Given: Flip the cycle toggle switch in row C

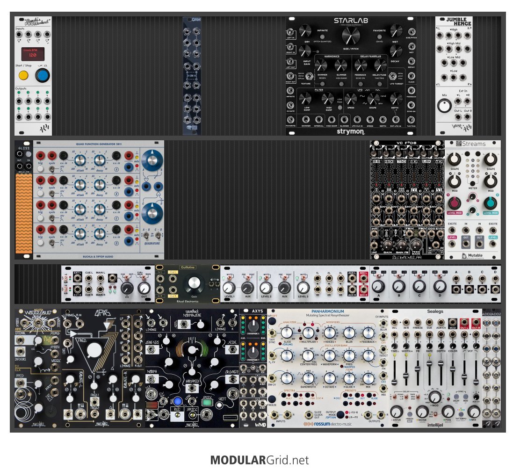Looking at the screenshot, I should pos(52,218).
